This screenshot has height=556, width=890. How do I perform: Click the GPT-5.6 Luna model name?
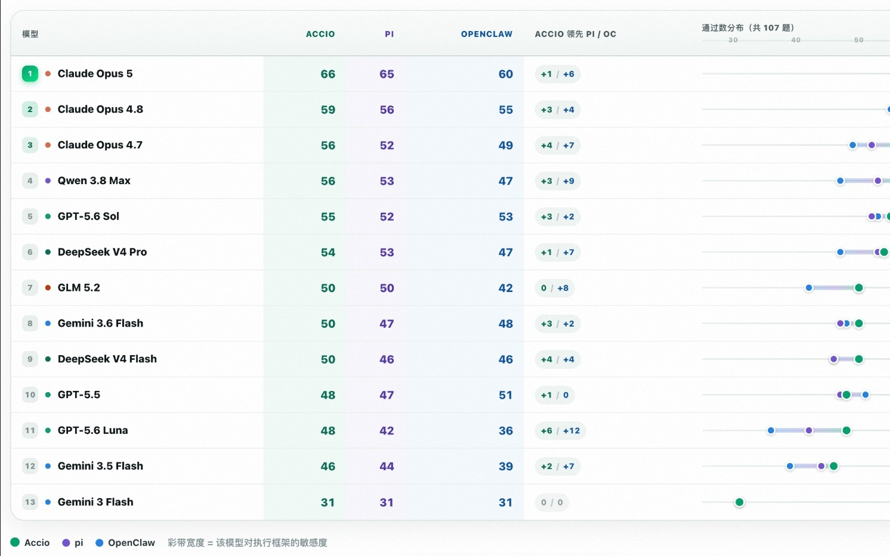coord(93,431)
